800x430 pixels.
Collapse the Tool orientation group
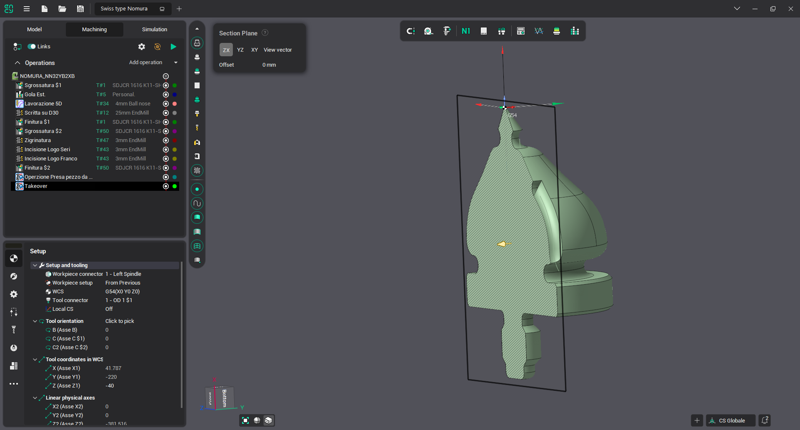pos(35,321)
